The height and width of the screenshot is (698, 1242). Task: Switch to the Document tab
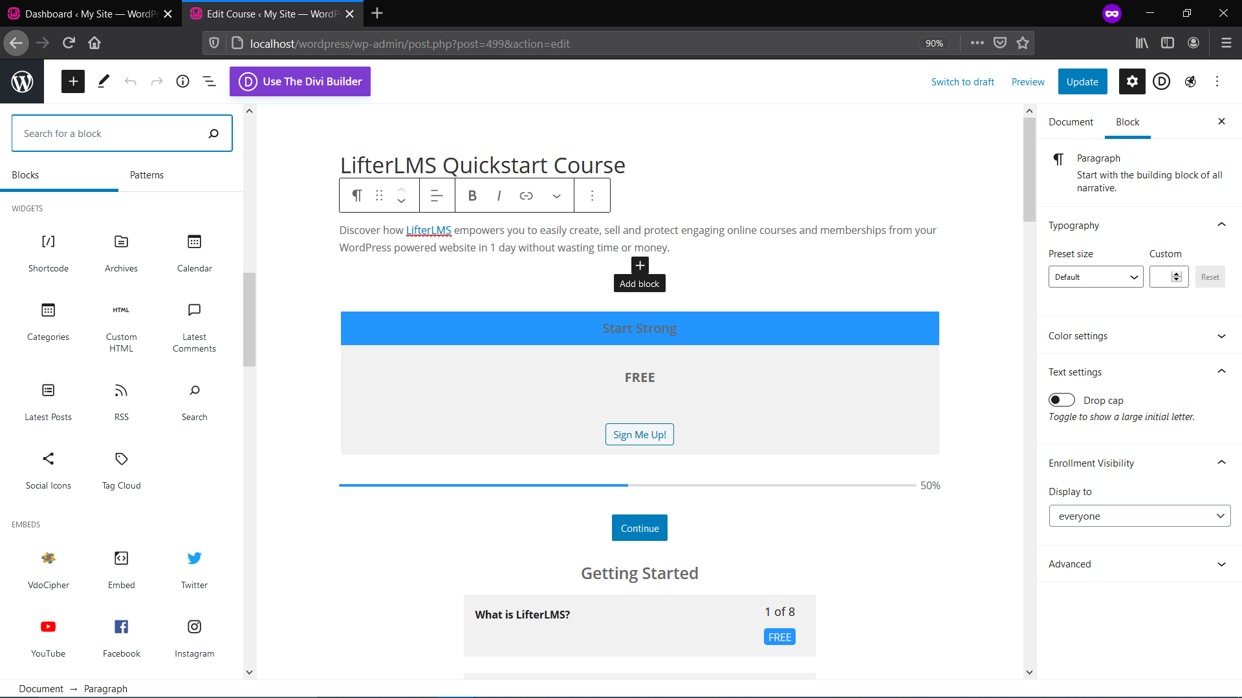[x=1071, y=122]
